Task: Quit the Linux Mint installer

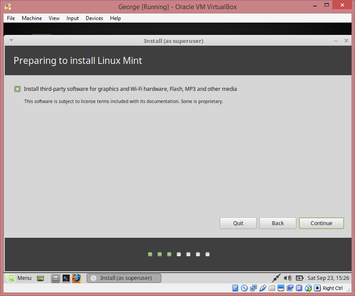Action: tap(238, 223)
